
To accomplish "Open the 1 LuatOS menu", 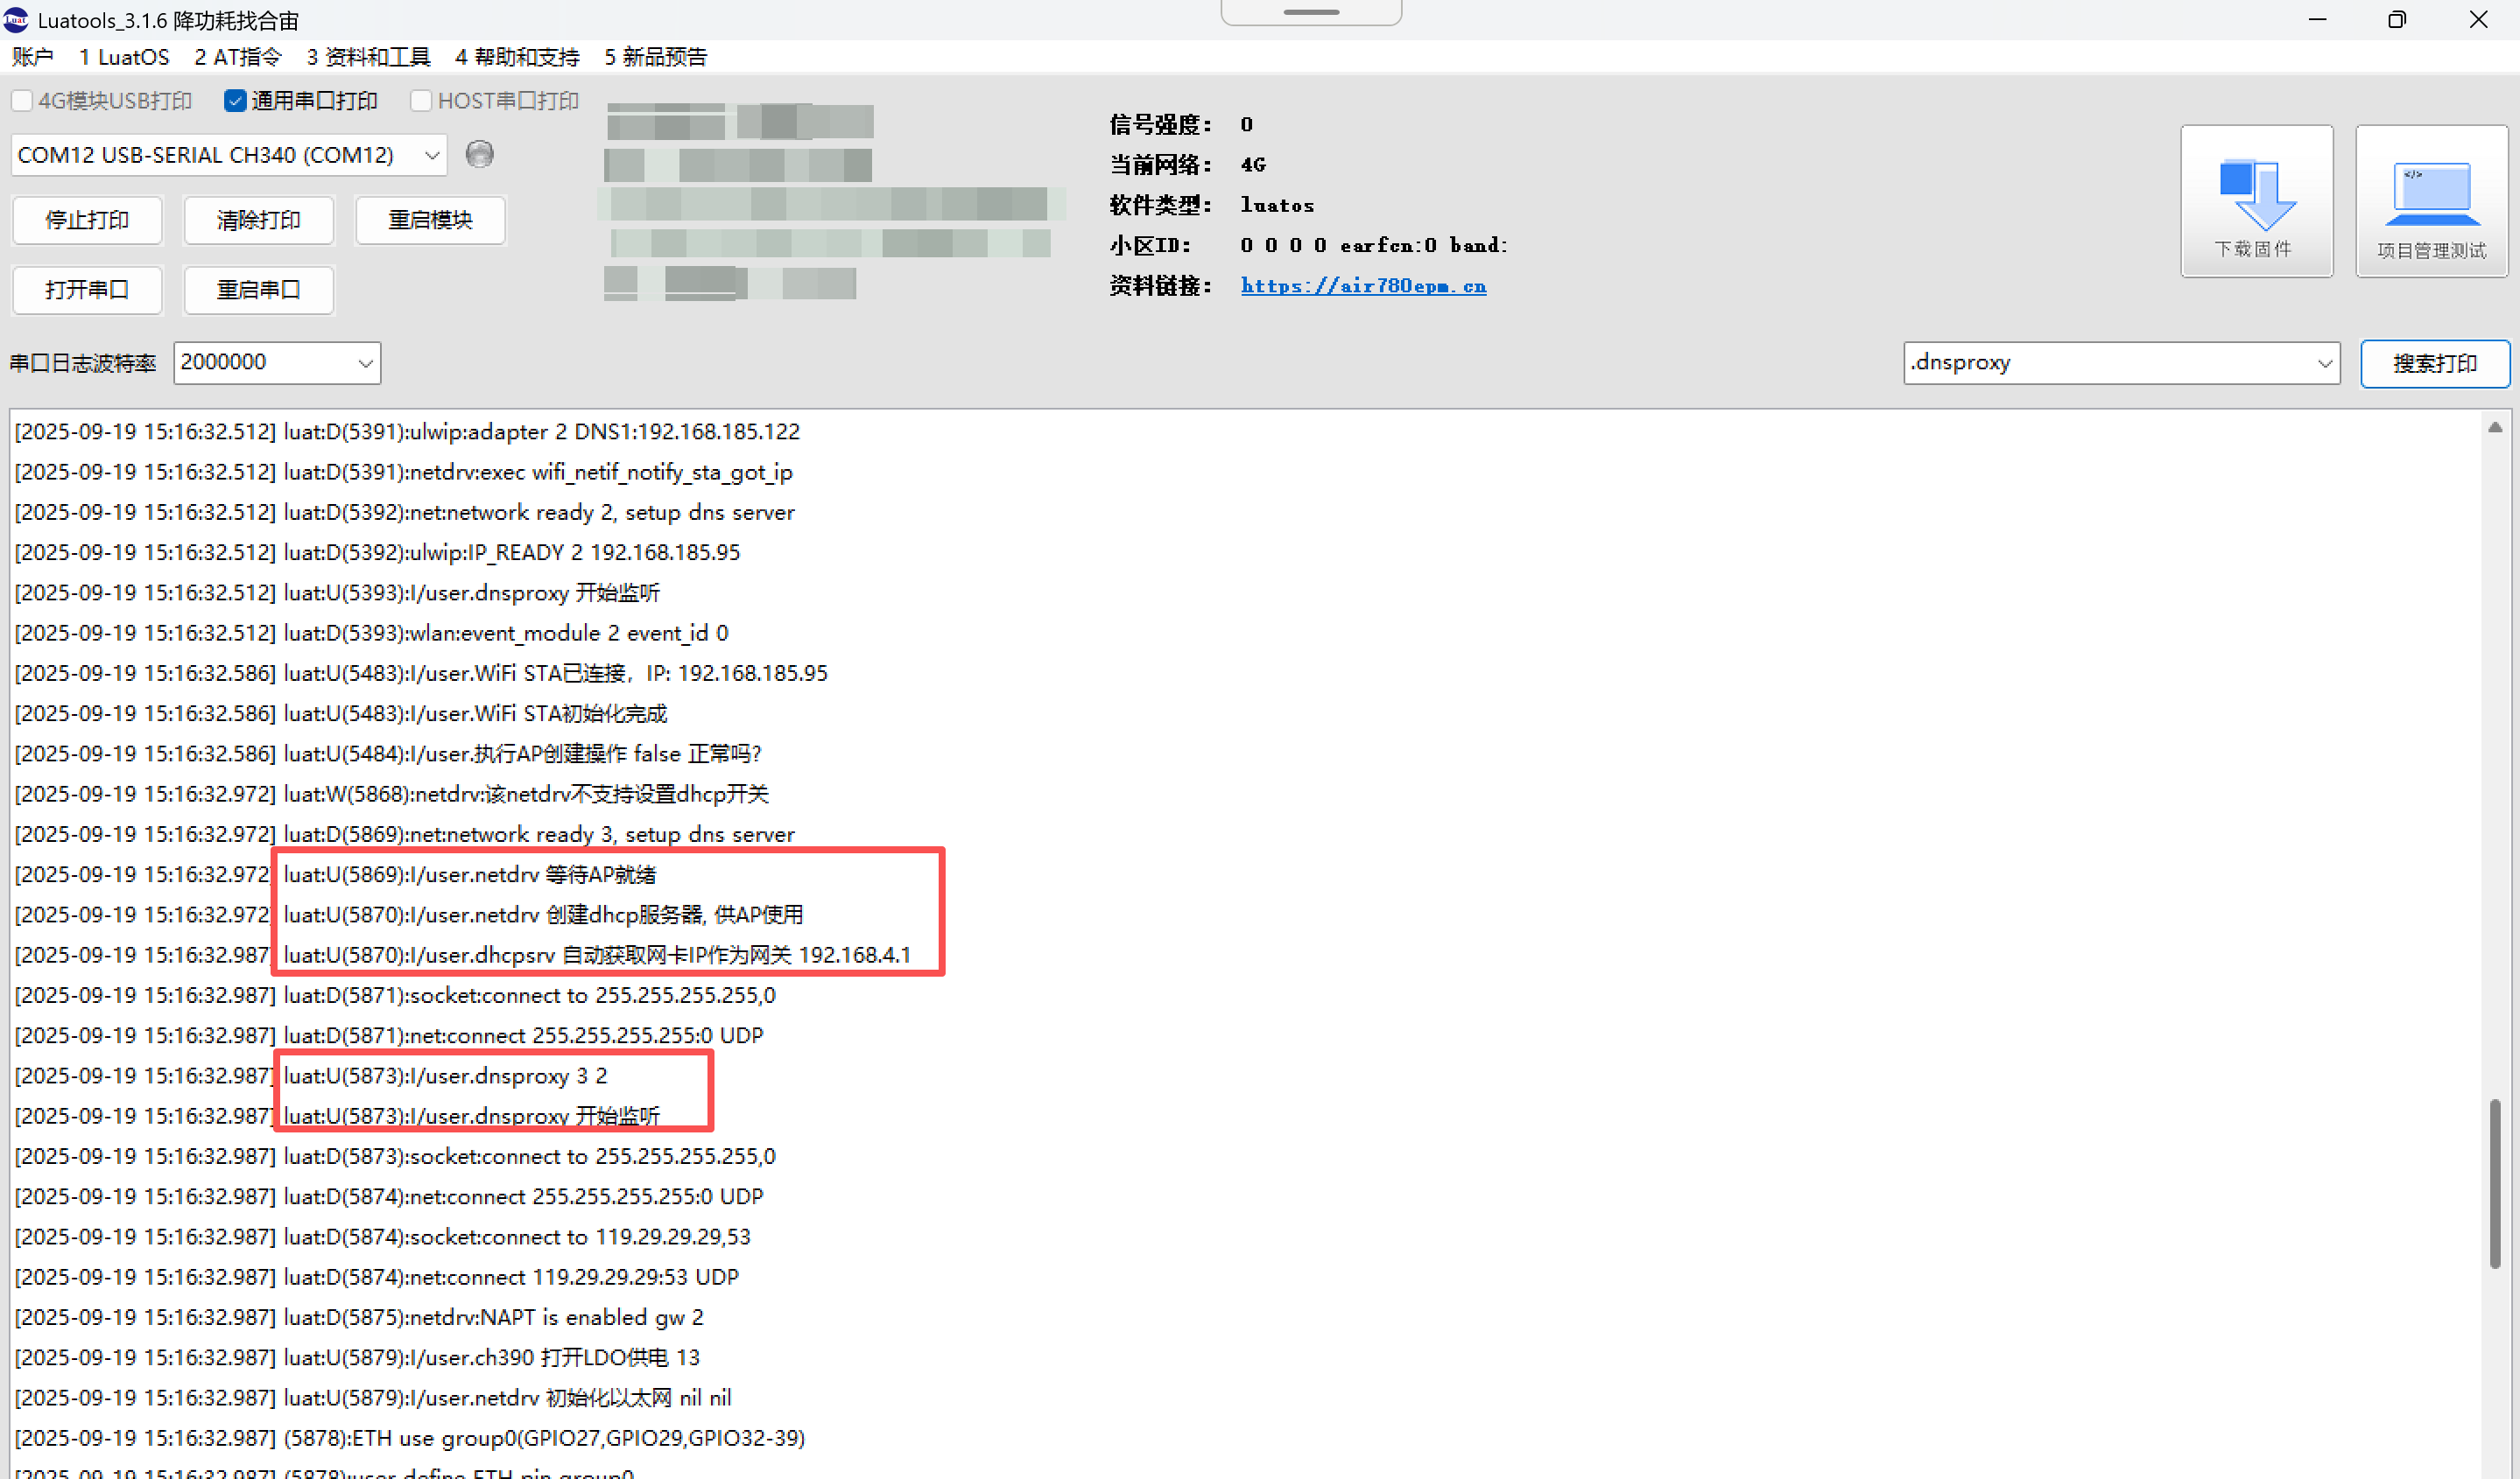I will click(124, 57).
